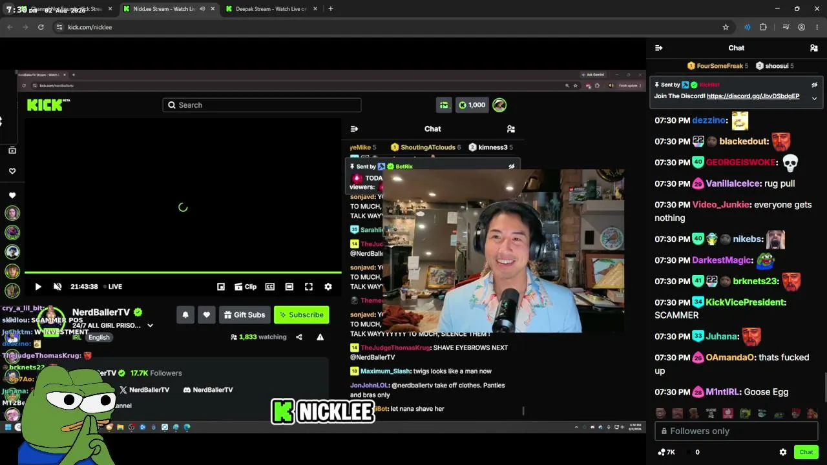Unmute the streamed NerdBallerTV player volume
The width and height of the screenshot is (827, 465).
(58, 287)
